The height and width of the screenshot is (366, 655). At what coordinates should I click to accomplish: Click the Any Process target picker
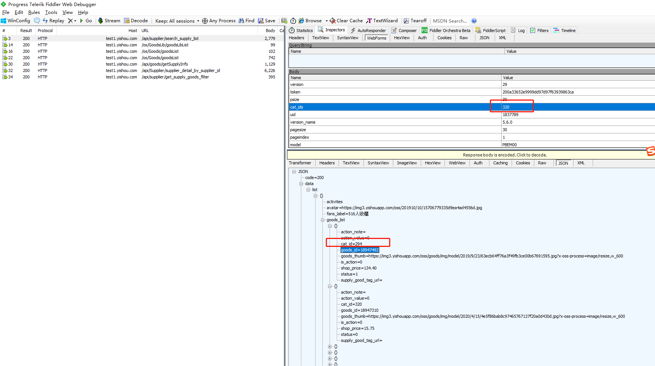pyautogui.click(x=219, y=21)
